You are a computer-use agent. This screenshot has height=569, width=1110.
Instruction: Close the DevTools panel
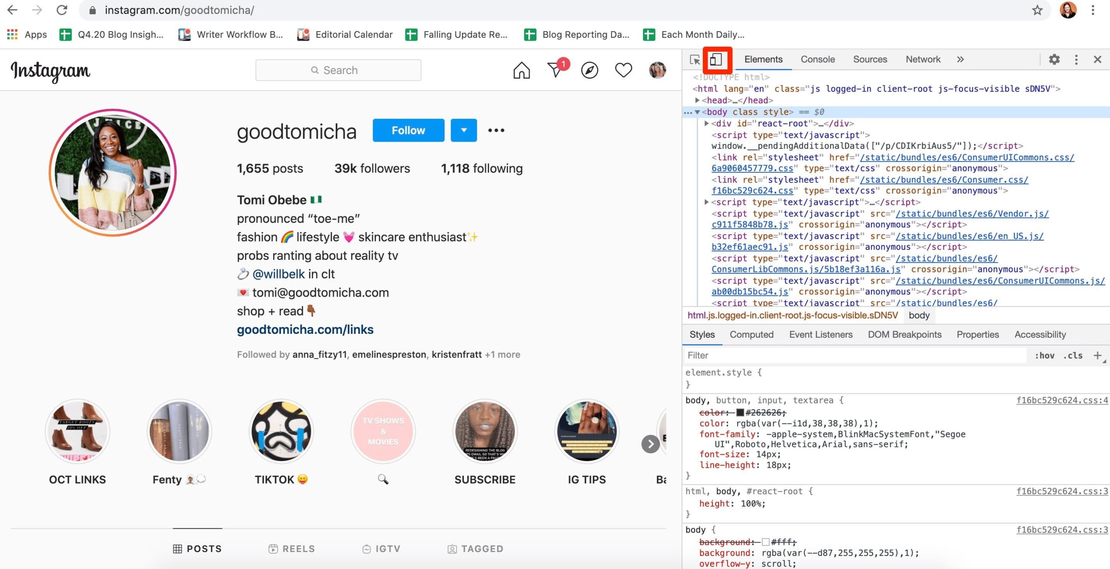click(1097, 59)
